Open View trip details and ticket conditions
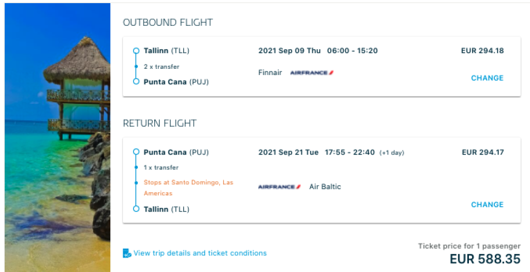This screenshot has width=530, height=272. 200,253
